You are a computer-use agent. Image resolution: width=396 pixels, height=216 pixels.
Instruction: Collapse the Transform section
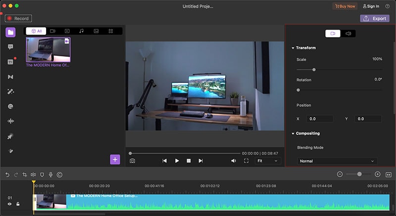point(293,48)
